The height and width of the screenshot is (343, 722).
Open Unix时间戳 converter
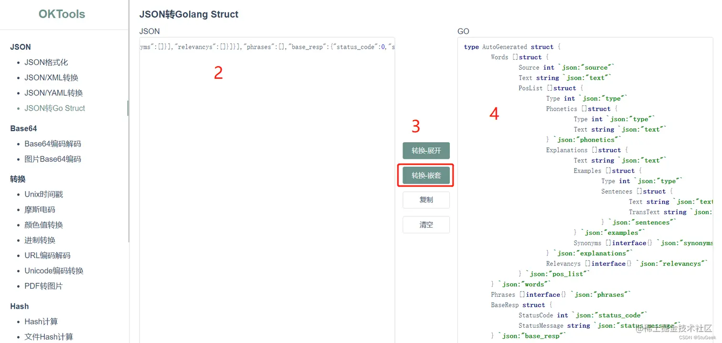tap(44, 195)
